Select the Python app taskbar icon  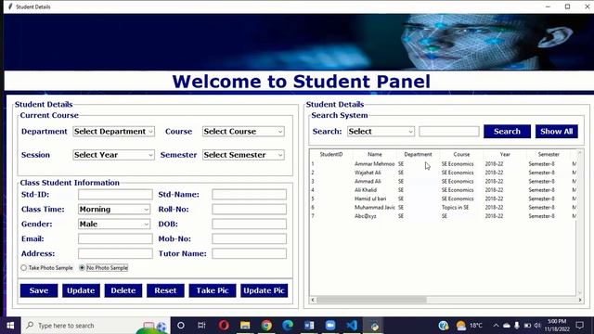(x=374, y=326)
